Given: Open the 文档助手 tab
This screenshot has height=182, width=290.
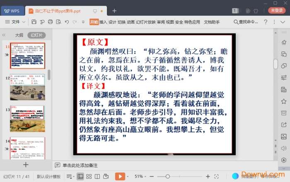Looking at the screenshot, I should pos(212,22).
